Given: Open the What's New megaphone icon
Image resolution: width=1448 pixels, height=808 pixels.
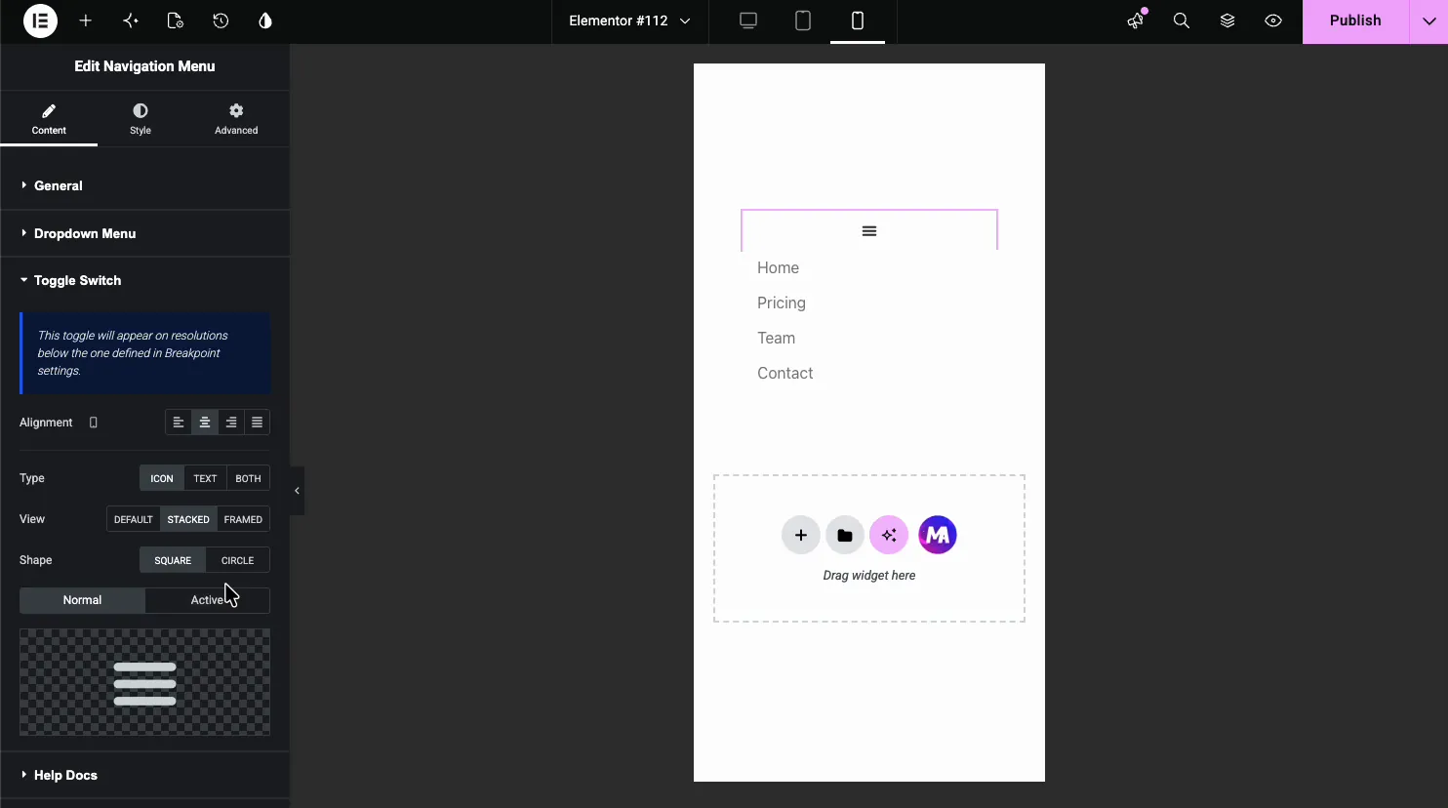Looking at the screenshot, I should pos(1135,20).
